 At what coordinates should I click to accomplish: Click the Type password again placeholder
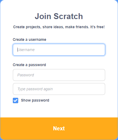click(35, 89)
